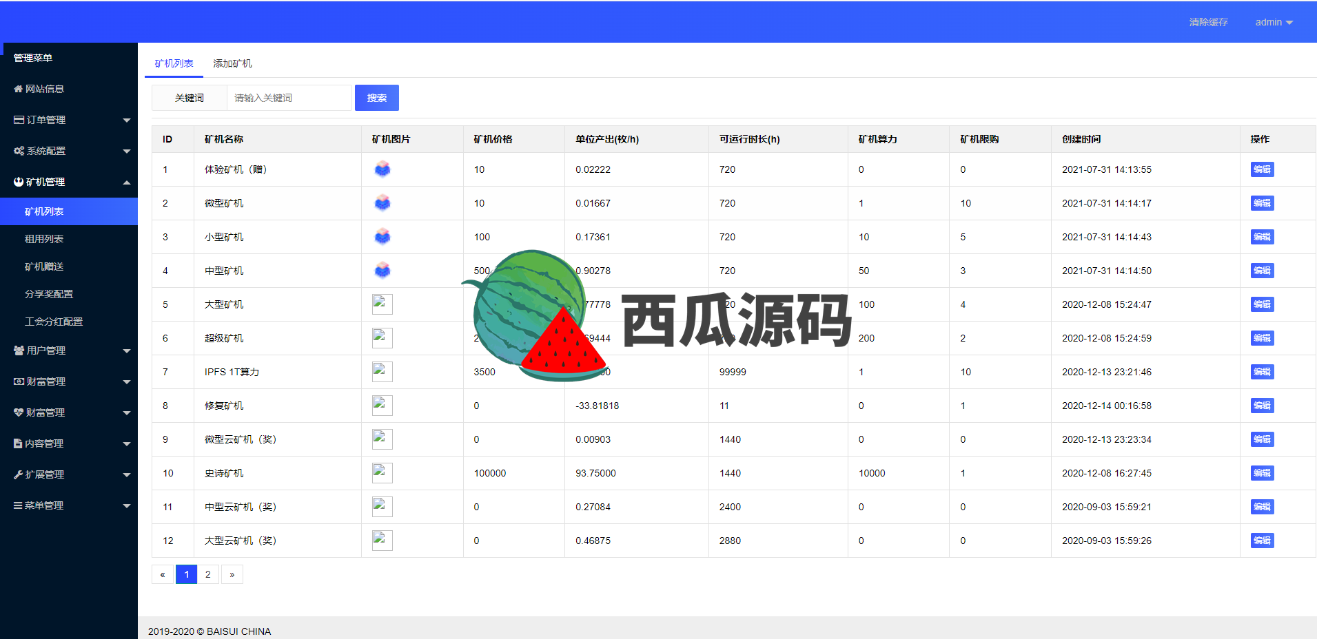Click the first 财富管理 money icon
The width and height of the screenshot is (1317, 639).
click(x=19, y=381)
